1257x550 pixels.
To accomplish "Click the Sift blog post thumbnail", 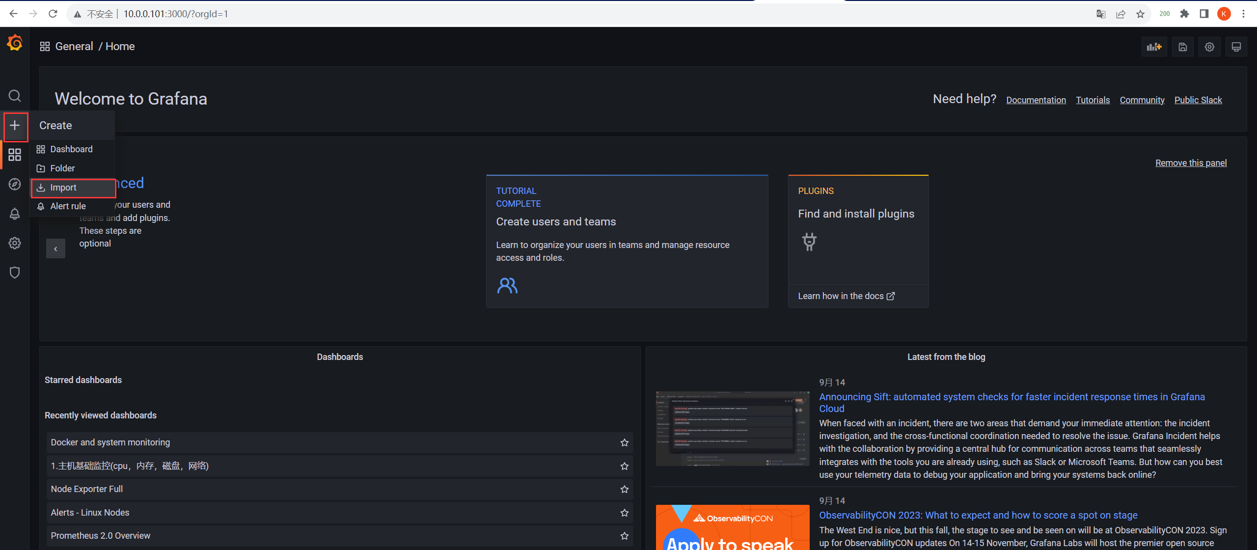I will [733, 428].
